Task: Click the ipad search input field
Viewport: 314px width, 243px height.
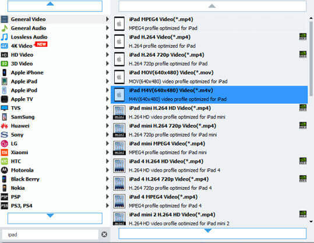Action: coord(50,235)
